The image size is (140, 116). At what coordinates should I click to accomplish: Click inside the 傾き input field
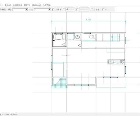(19, 10)
